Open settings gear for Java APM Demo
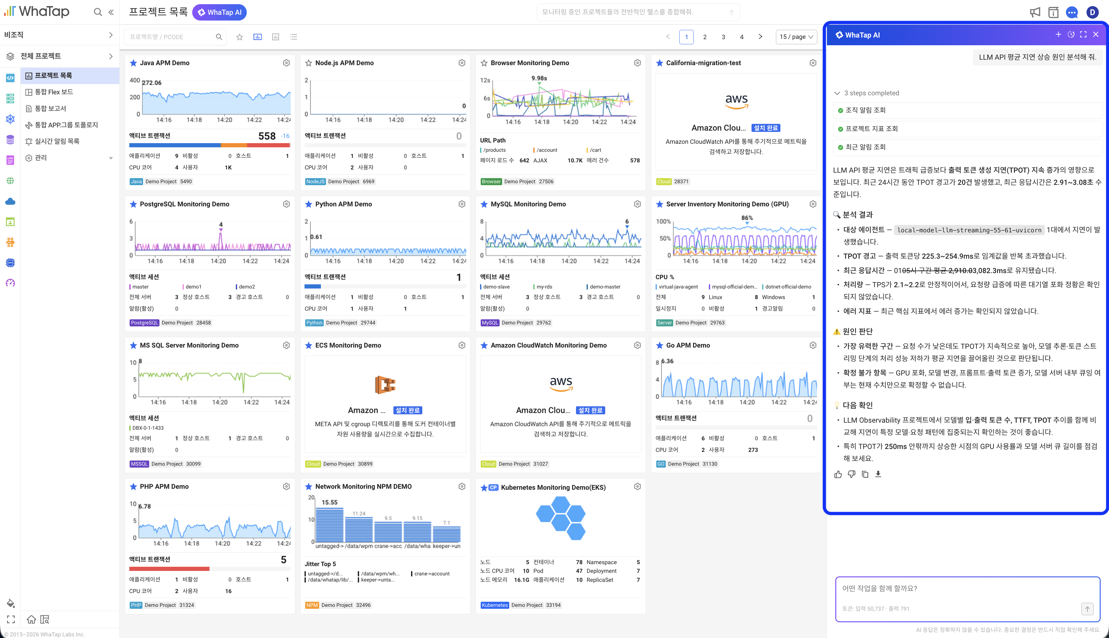Viewport: 1109px width, 638px height. (287, 63)
